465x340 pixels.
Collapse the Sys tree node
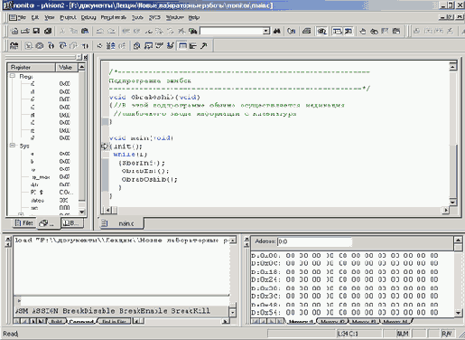[13, 146]
